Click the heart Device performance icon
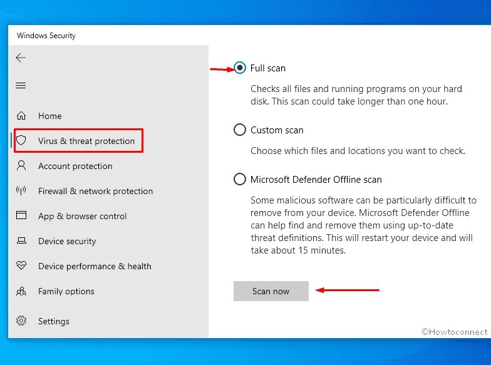491x365 pixels. tap(21, 265)
